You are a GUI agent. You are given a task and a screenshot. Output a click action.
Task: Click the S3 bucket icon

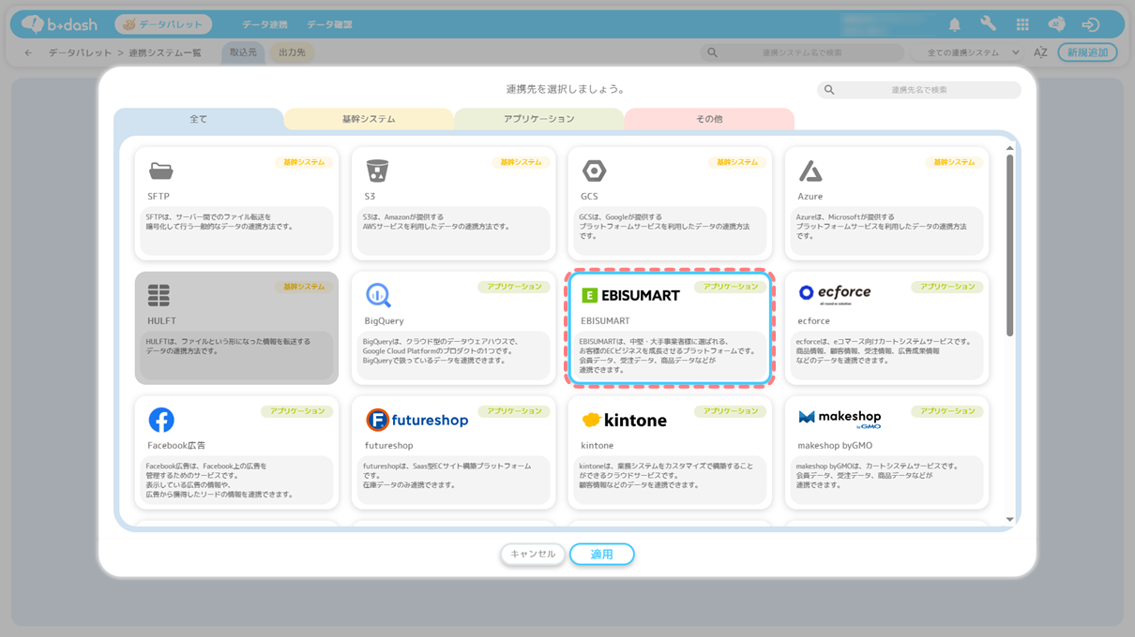pyautogui.click(x=377, y=170)
